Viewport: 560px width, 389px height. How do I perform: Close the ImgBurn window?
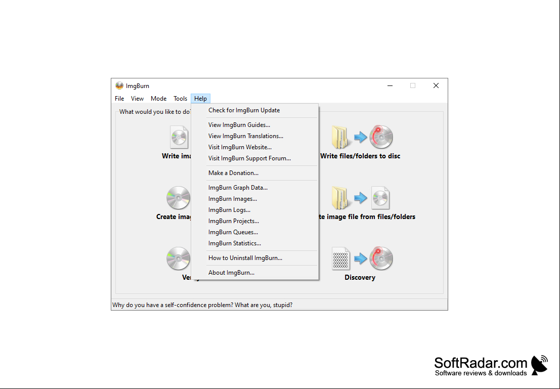pos(436,85)
